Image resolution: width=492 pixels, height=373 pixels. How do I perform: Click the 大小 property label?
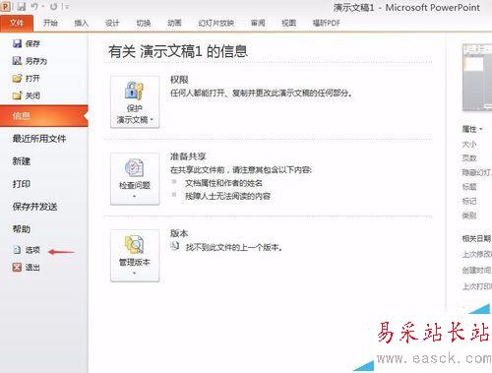(x=469, y=145)
